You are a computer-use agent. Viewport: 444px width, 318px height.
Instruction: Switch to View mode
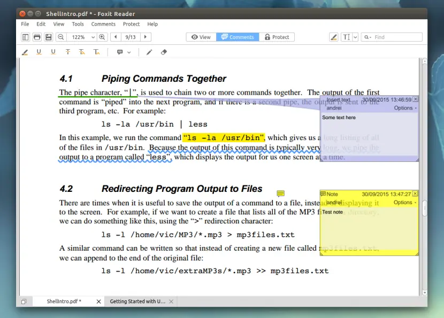(201, 37)
